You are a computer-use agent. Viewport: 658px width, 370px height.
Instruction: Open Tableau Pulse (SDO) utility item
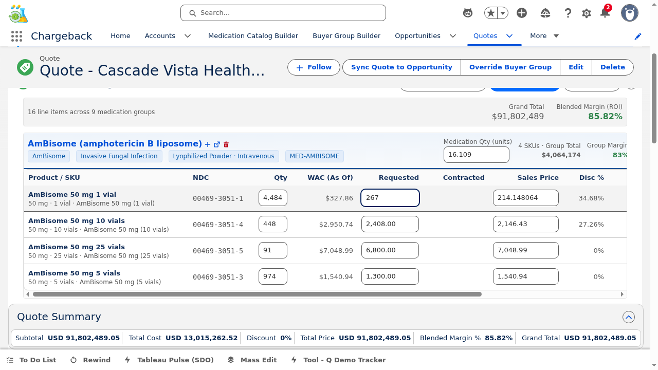(169, 360)
